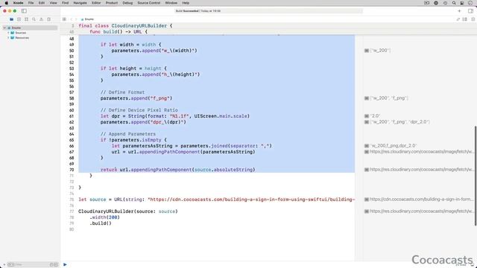Click the editor vertical scrollbar
Screen dimensions: 477x268
(x=476, y=176)
